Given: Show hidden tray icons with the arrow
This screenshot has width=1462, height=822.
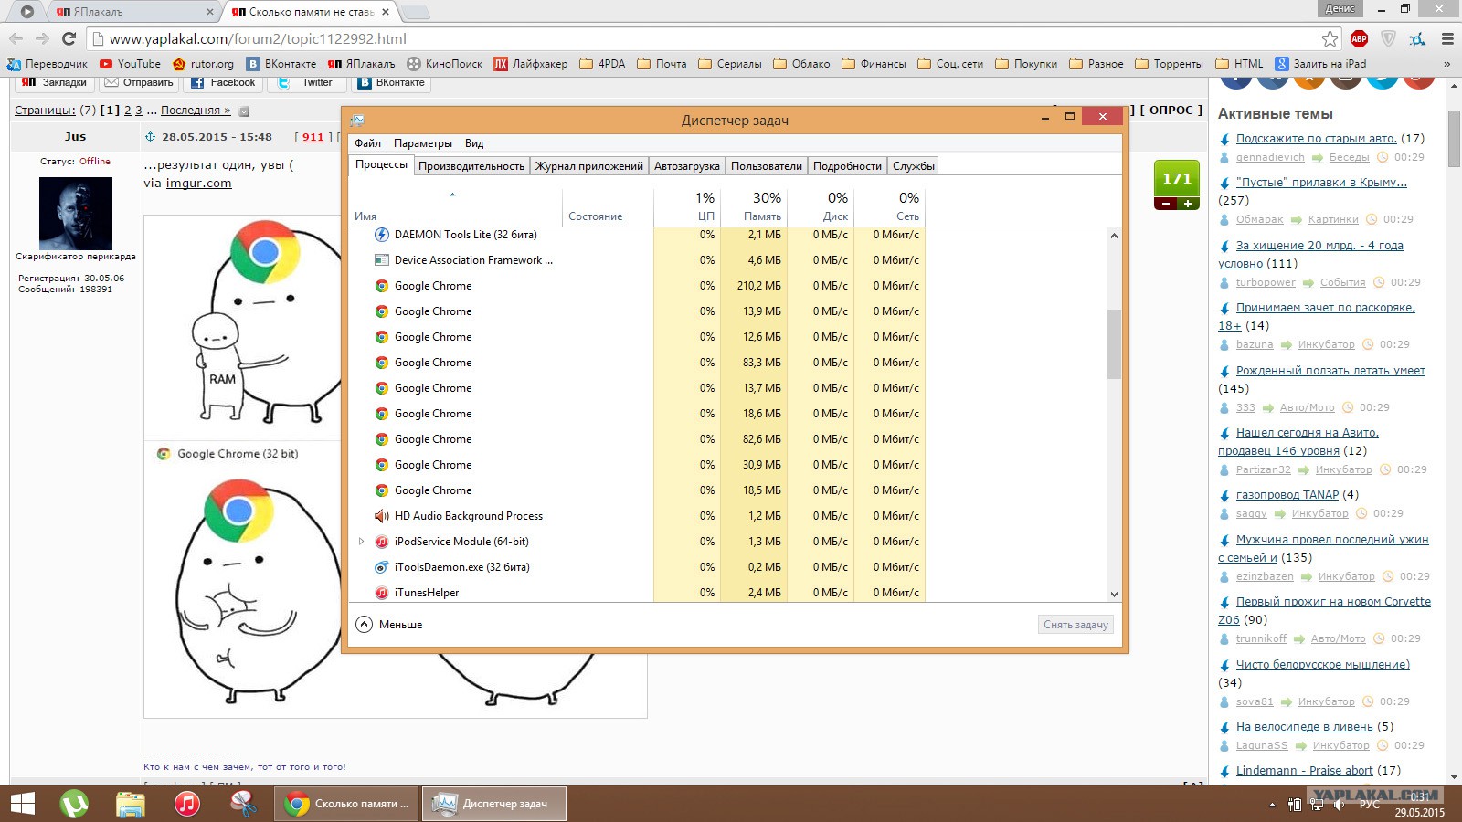Looking at the screenshot, I should (1271, 805).
